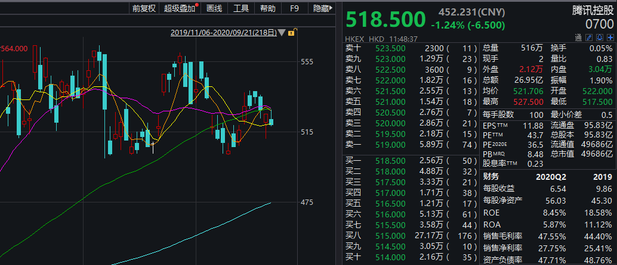Select ask level 卖四 at 520.500
The height and width of the screenshot is (265, 617).
click(x=411, y=113)
